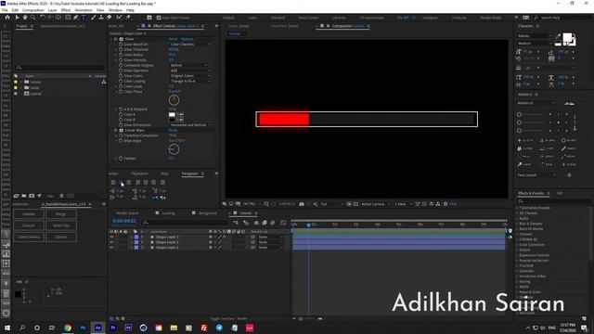This screenshot has width=594, height=334.
Task: Toggle stopwatch for Transition Completion
Action: click(x=121, y=135)
